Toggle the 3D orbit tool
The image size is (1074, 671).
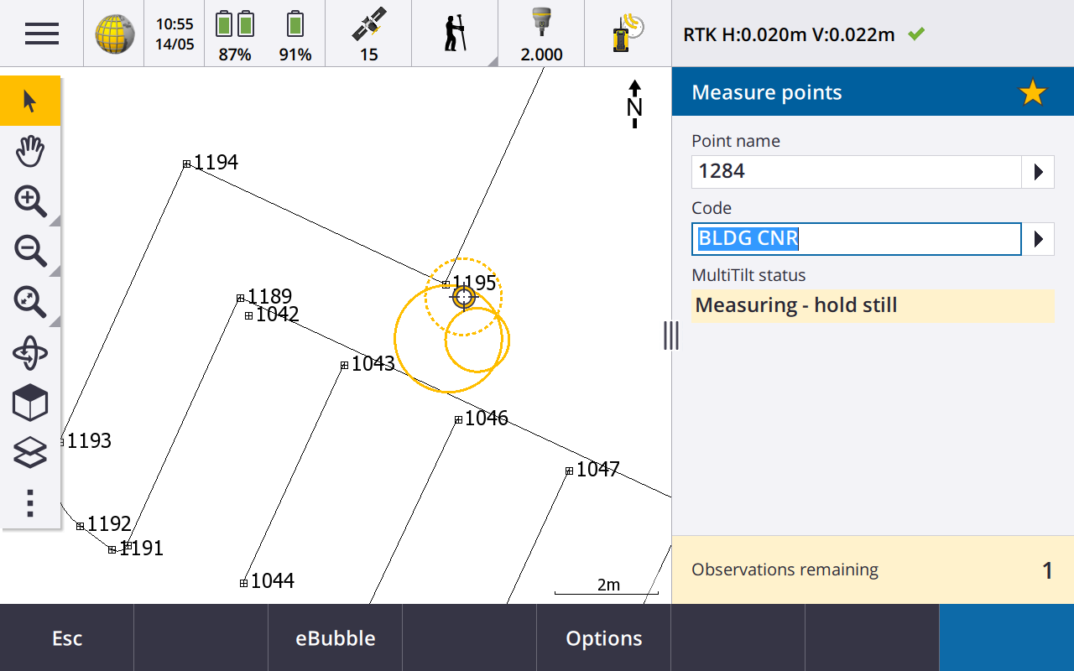click(30, 353)
